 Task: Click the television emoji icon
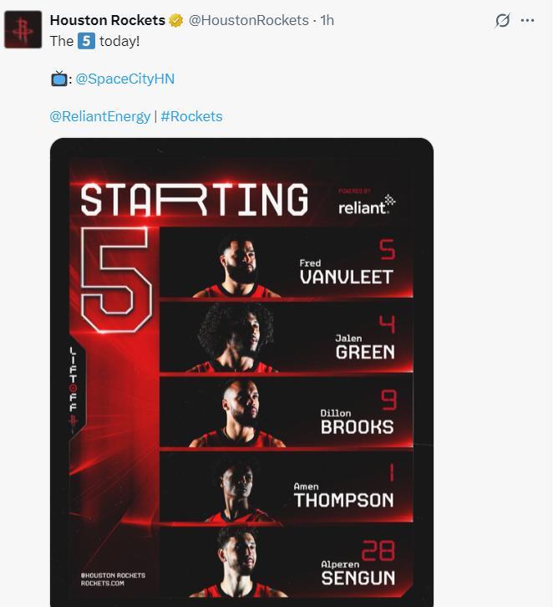click(58, 79)
